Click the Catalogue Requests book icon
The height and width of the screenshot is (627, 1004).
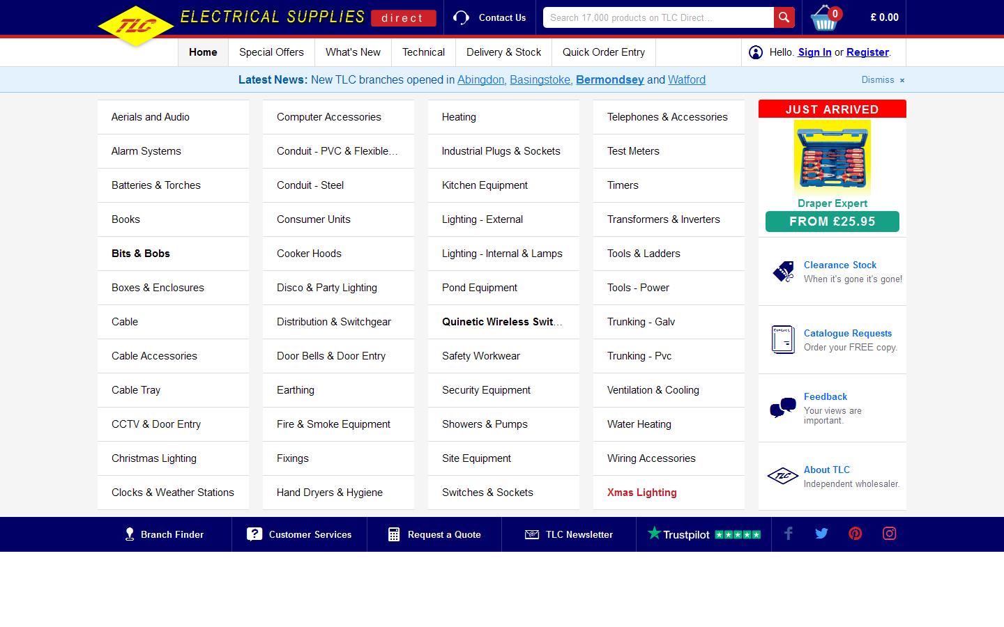click(782, 340)
